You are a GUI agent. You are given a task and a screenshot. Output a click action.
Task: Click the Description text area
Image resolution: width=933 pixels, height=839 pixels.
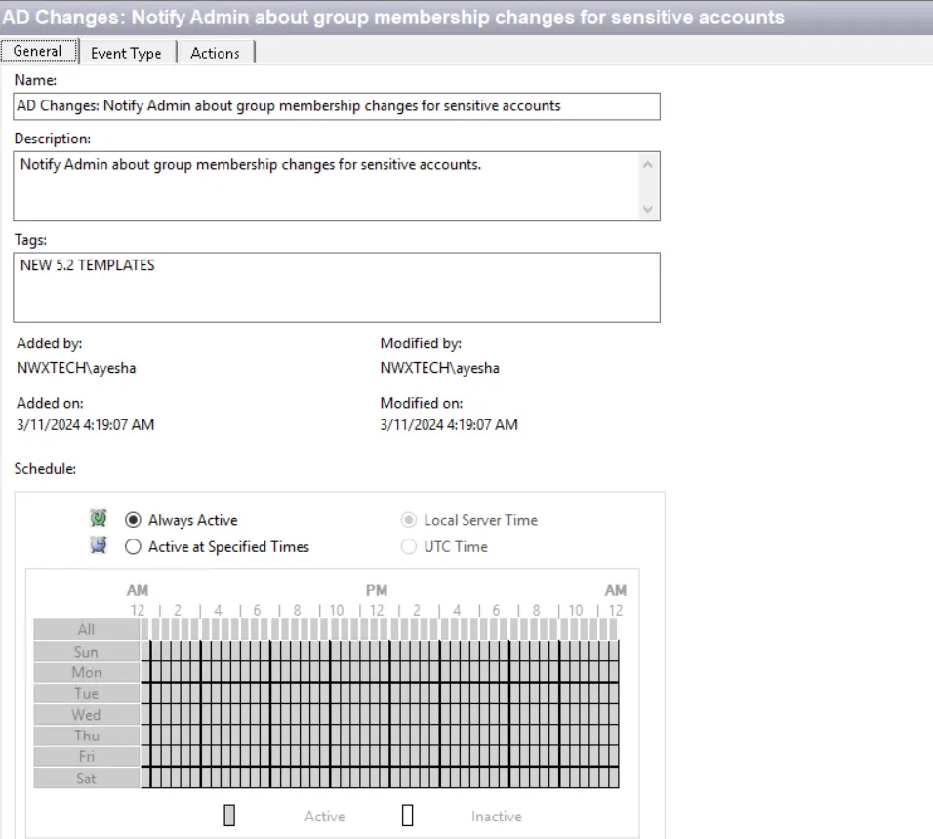tap(327, 186)
